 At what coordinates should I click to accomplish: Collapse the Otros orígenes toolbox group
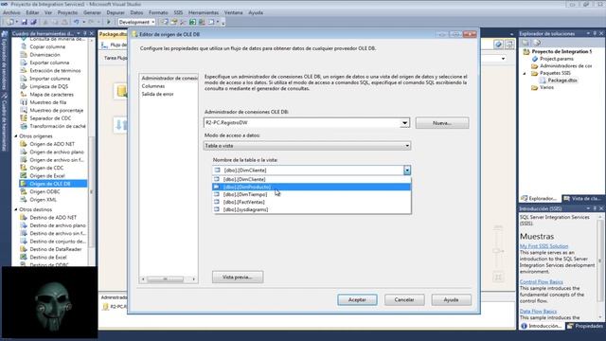[x=16, y=136]
